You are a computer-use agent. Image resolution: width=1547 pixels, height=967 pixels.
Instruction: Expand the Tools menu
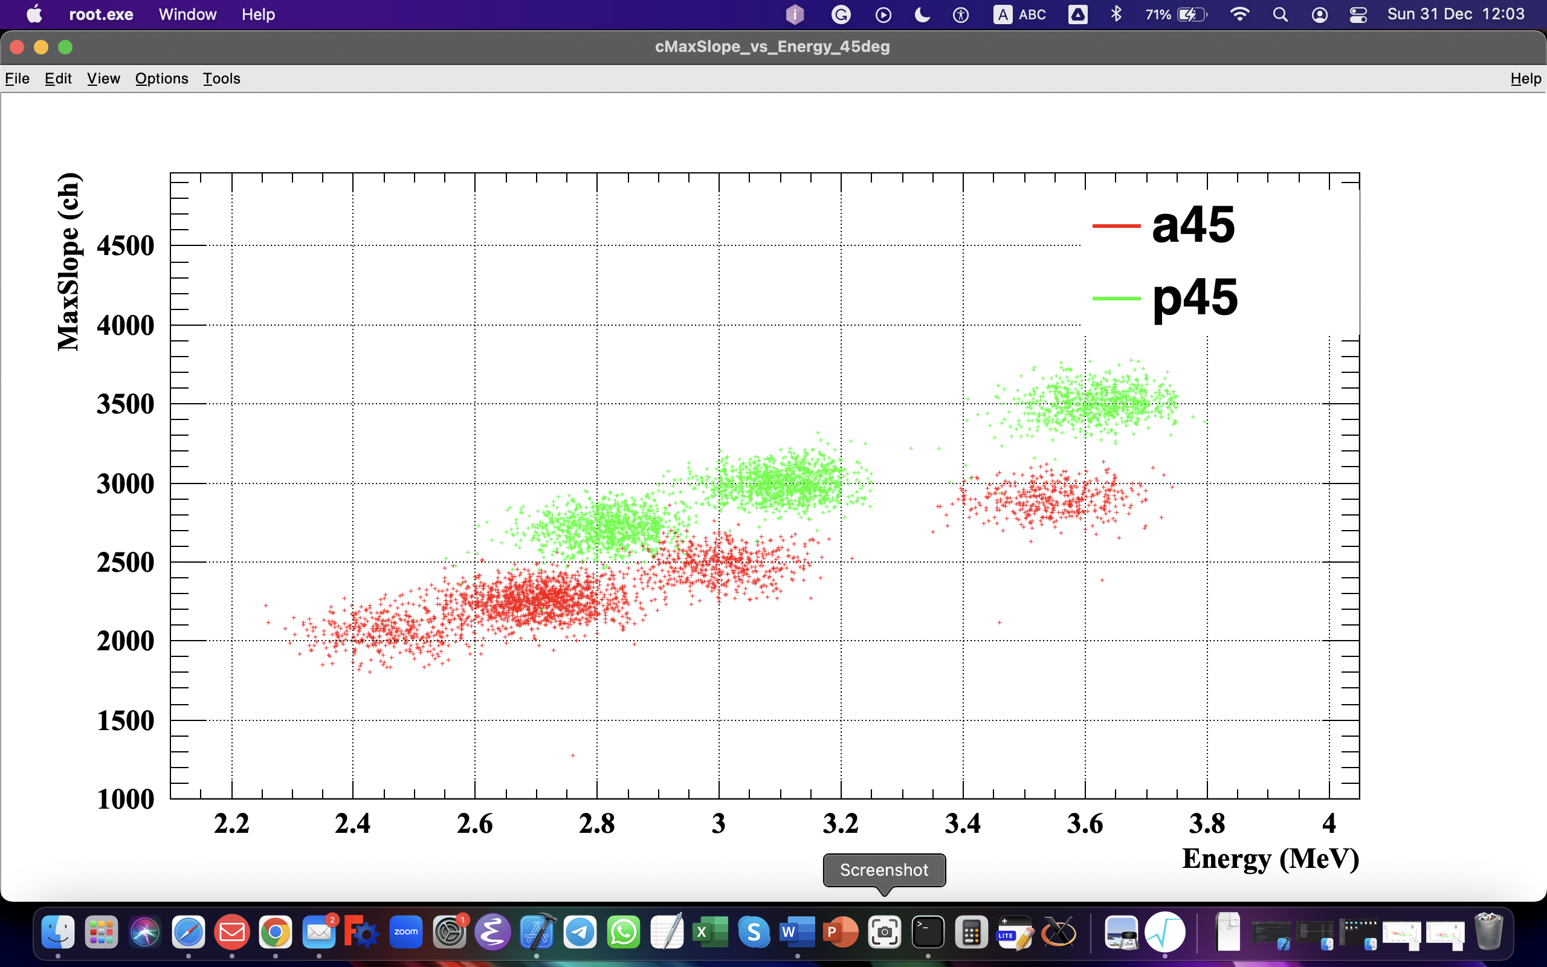221,78
